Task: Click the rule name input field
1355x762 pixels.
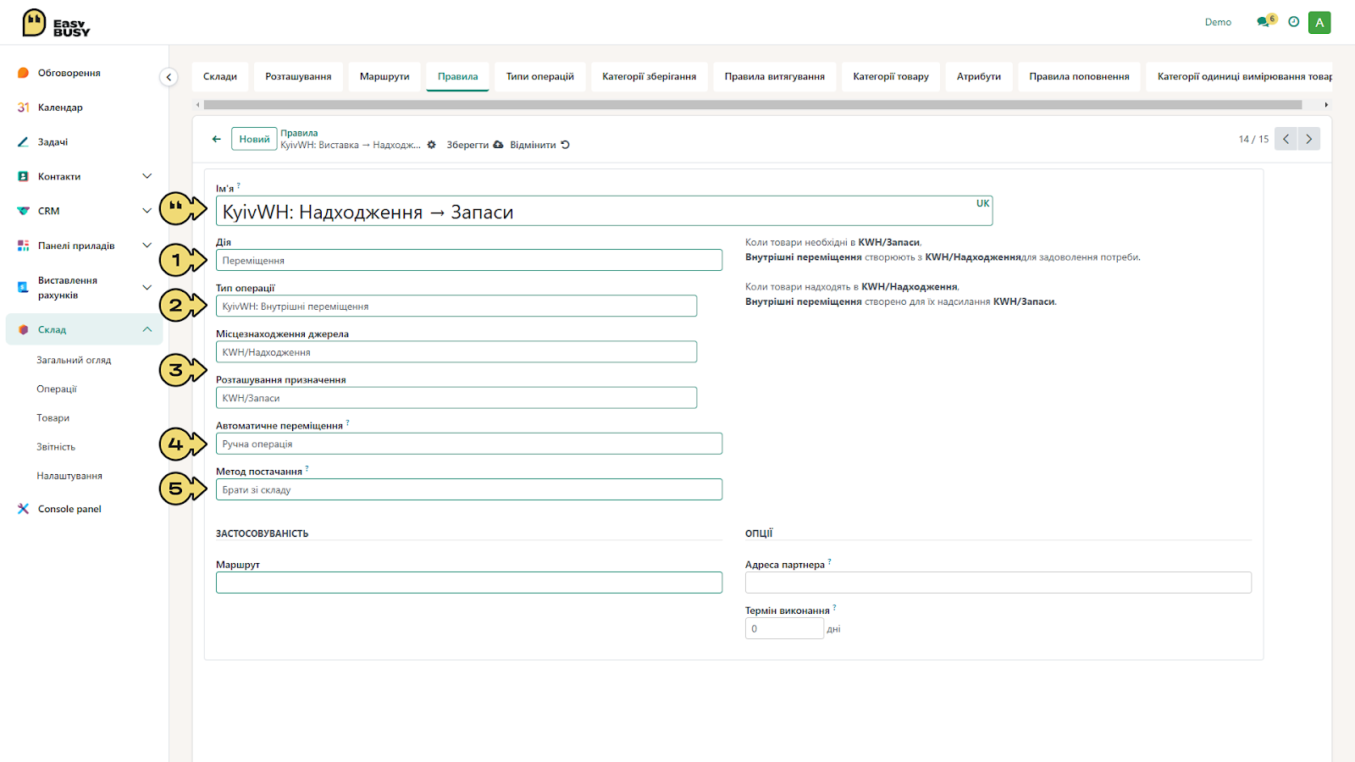Action: (604, 211)
